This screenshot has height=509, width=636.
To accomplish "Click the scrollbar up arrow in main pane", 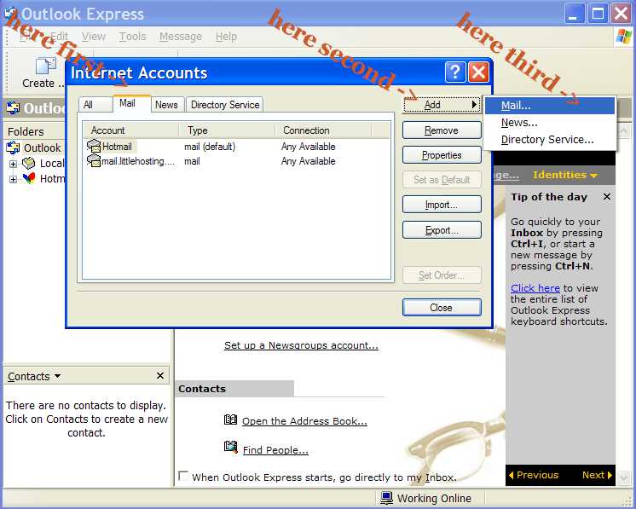I will tap(623, 130).
